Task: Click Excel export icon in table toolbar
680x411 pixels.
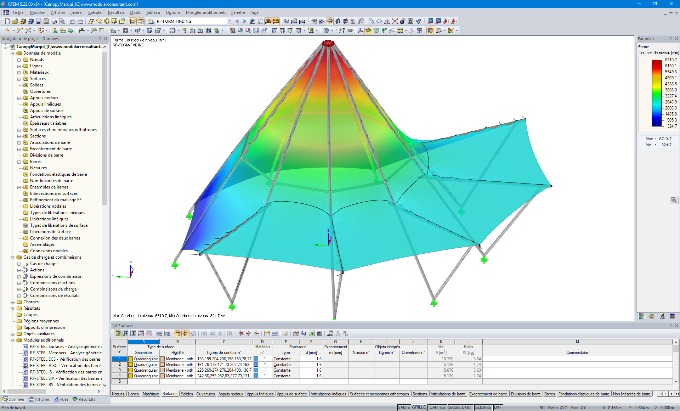Action: 312,333
